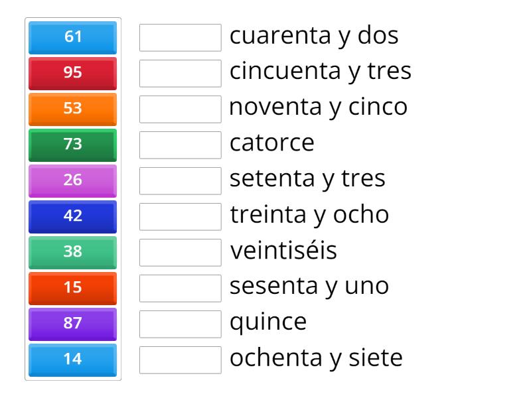This screenshot has width=531, height=398.
Task: Click the answer box beside cuarenta y dos
Action: [180, 37]
